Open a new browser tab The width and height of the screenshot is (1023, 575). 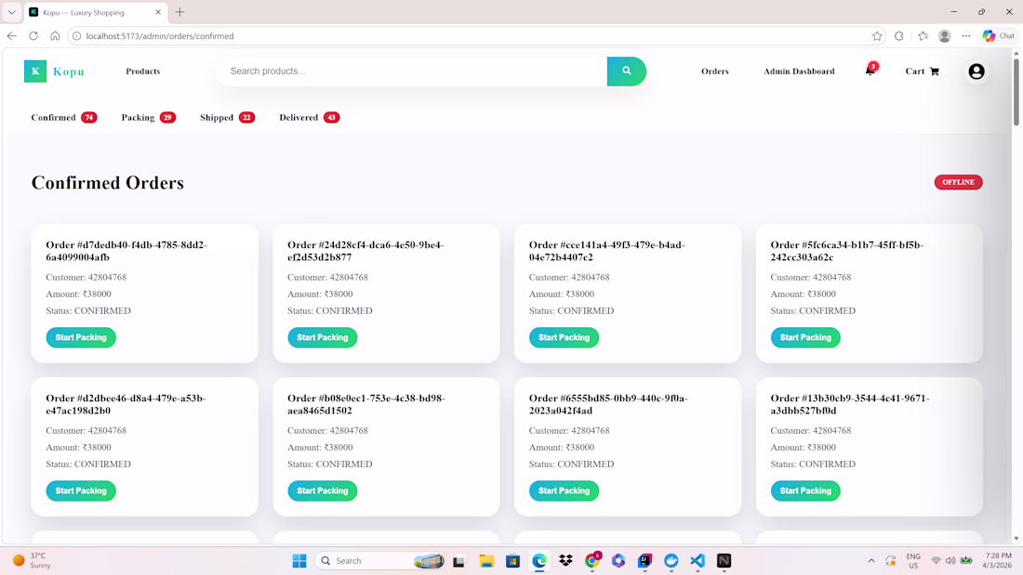(x=179, y=12)
